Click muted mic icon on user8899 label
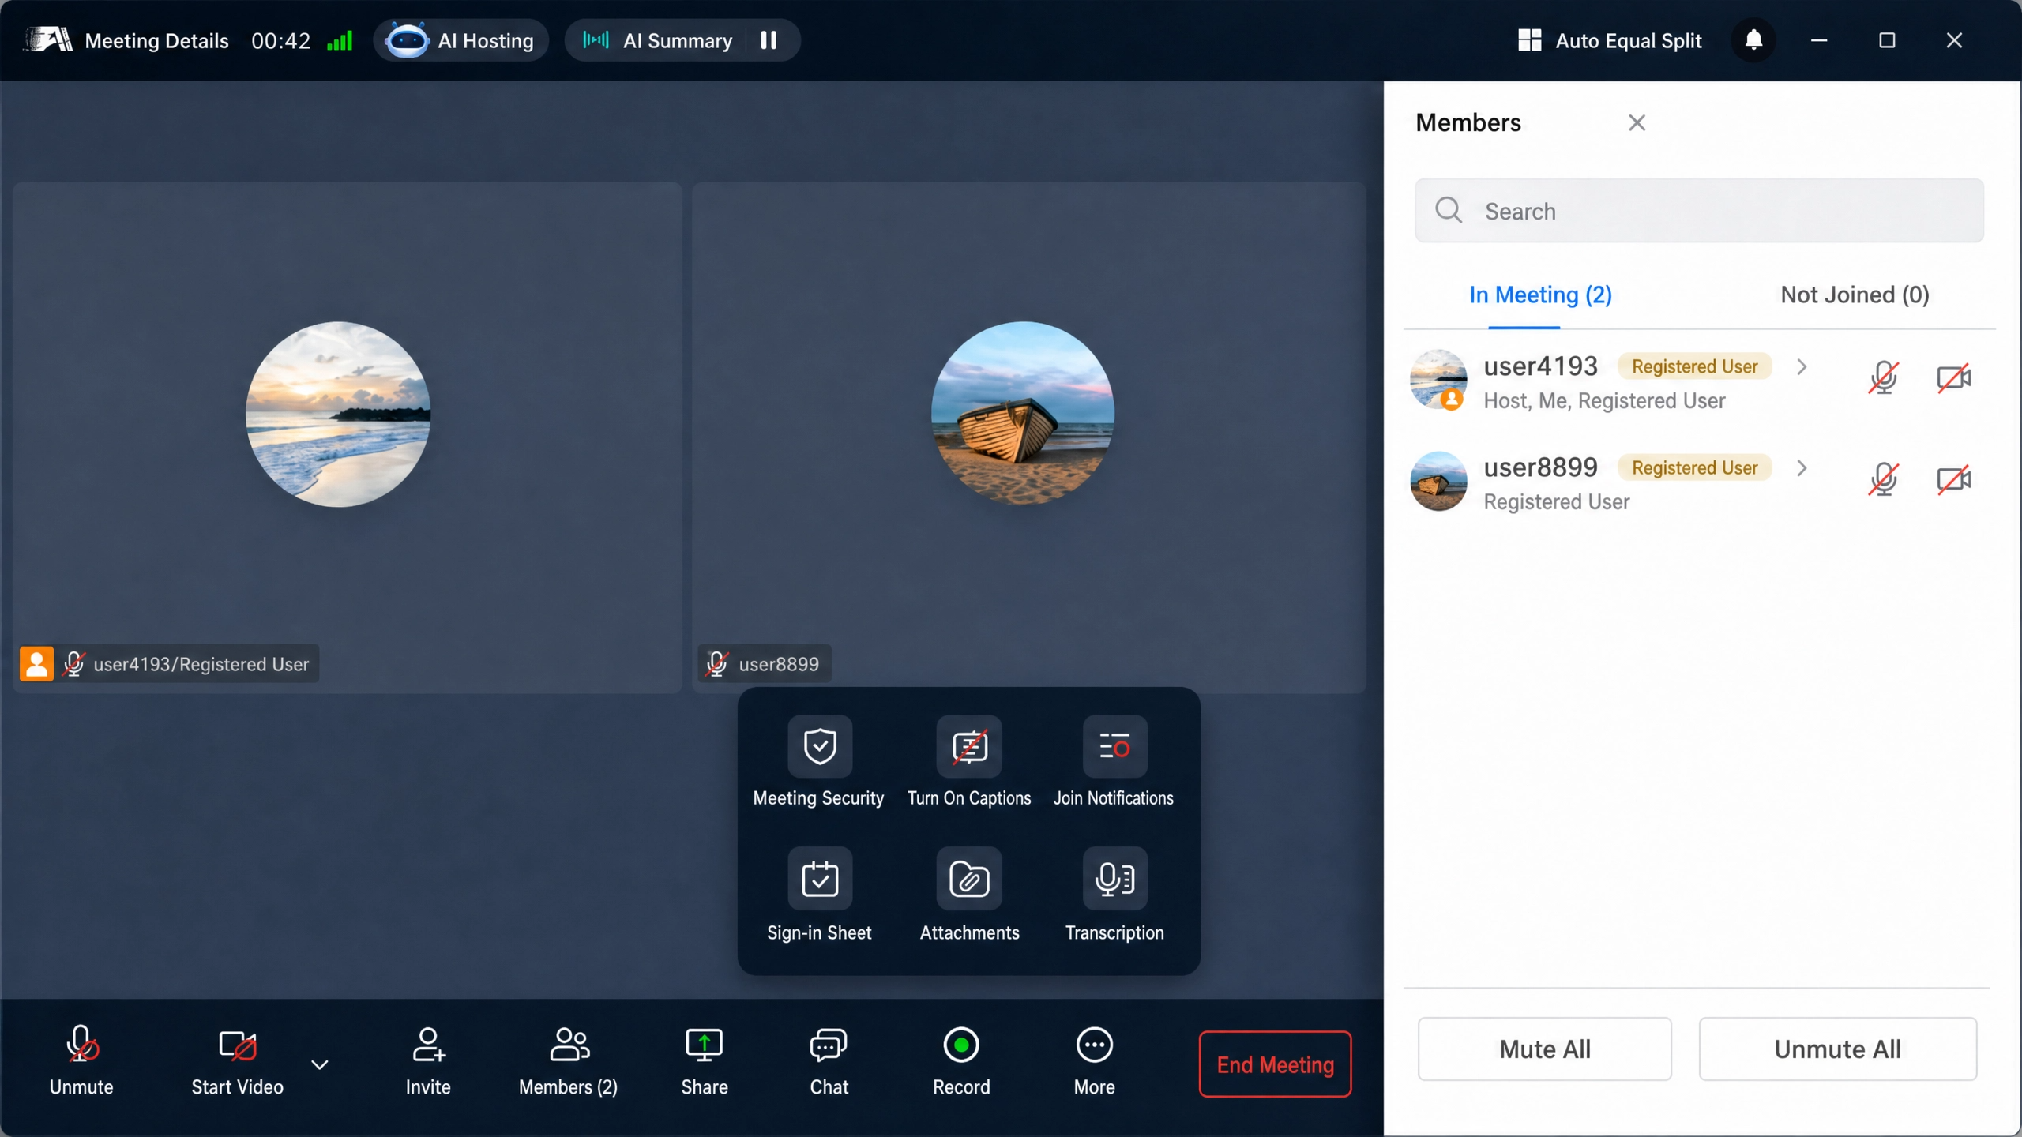This screenshot has width=2022, height=1137. tap(716, 663)
